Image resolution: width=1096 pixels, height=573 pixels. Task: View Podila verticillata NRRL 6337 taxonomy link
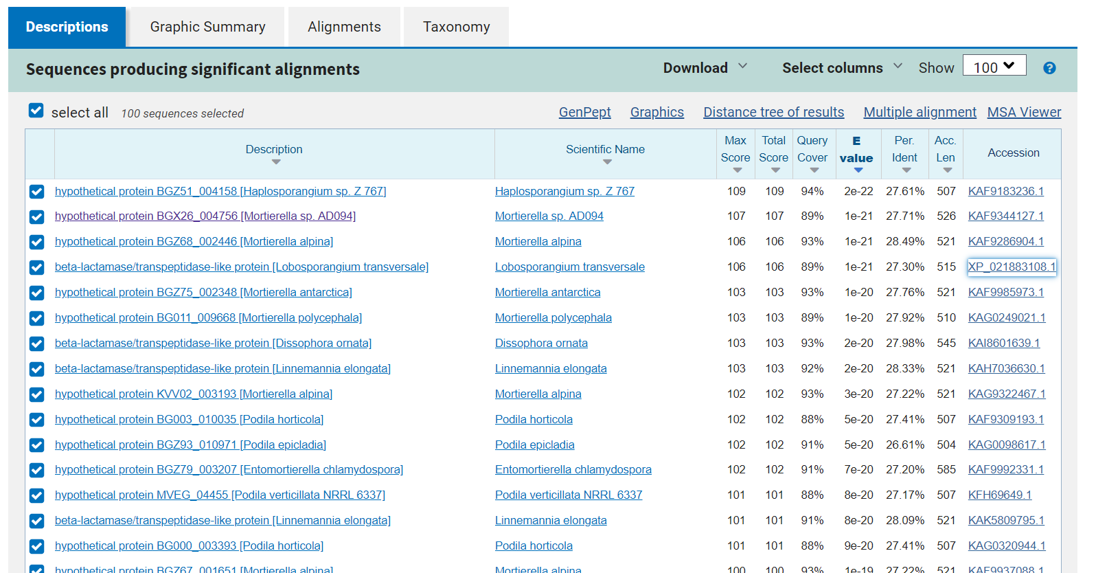[569, 495]
